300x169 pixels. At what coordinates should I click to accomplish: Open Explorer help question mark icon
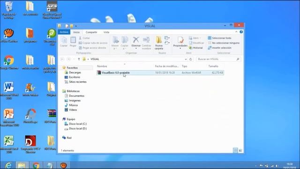[241, 32]
